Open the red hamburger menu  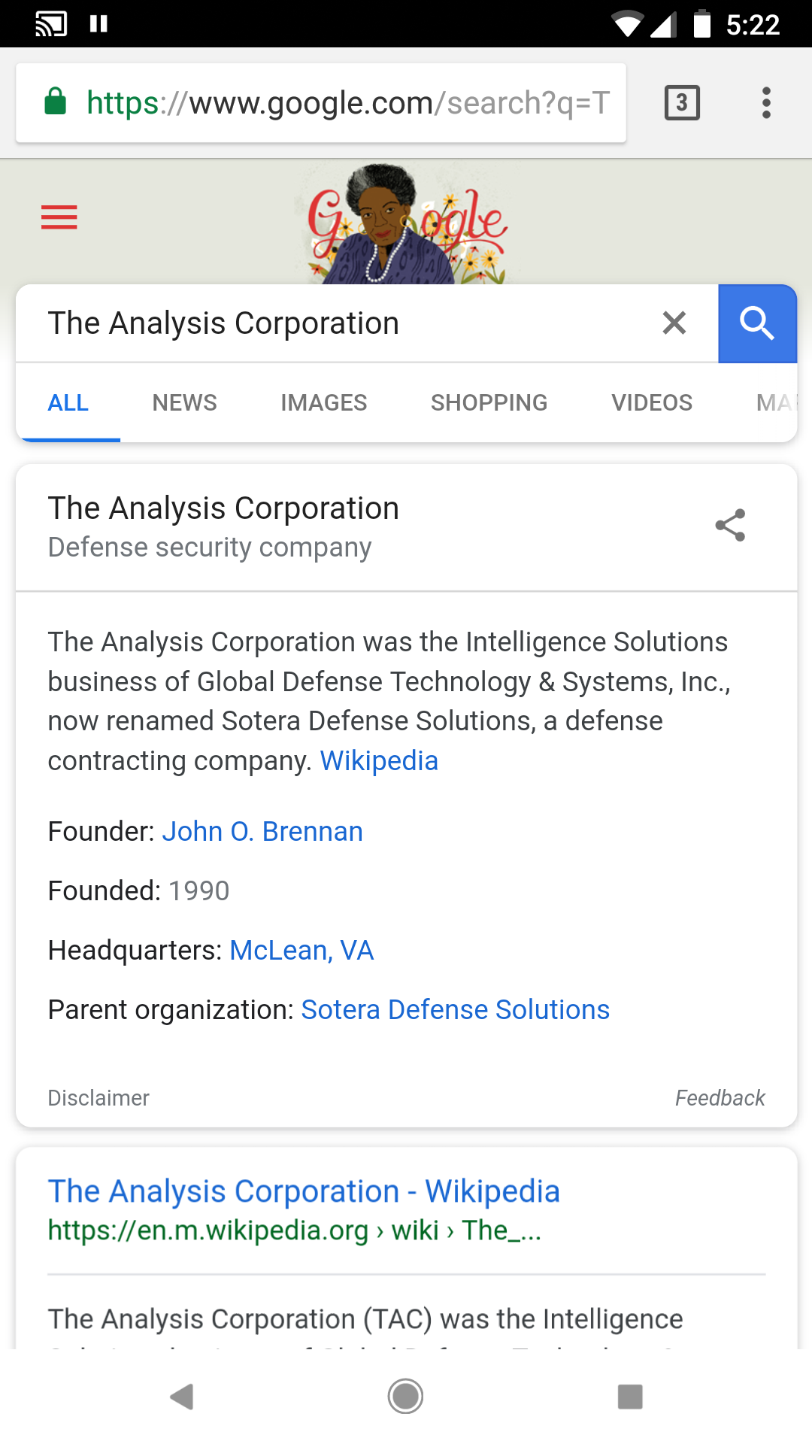pyautogui.click(x=59, y=217)
